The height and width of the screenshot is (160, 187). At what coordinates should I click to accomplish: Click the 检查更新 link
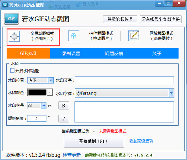(72, 155)
